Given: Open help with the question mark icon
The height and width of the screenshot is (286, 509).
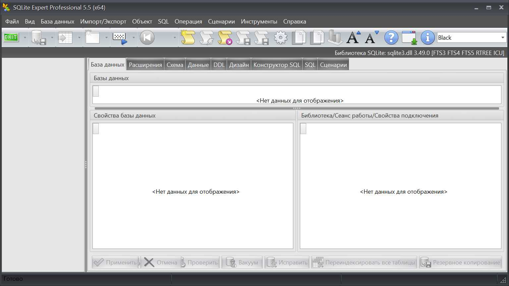Looking at the screenshot, I should pos(391,37).
